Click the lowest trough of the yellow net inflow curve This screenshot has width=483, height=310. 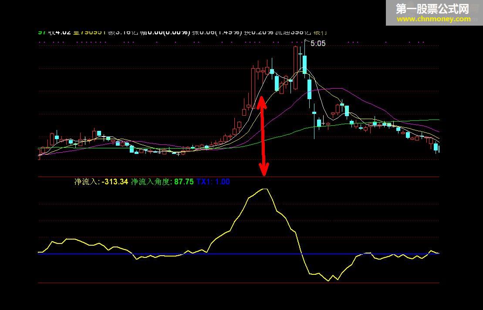point(328,280)
